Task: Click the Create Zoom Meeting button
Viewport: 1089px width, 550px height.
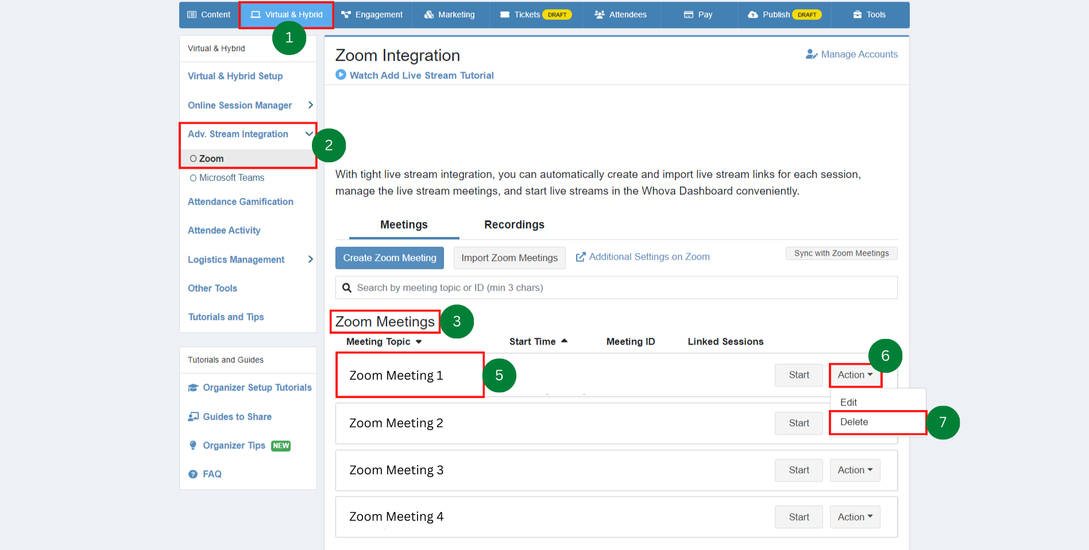Action: coord(389,258)
